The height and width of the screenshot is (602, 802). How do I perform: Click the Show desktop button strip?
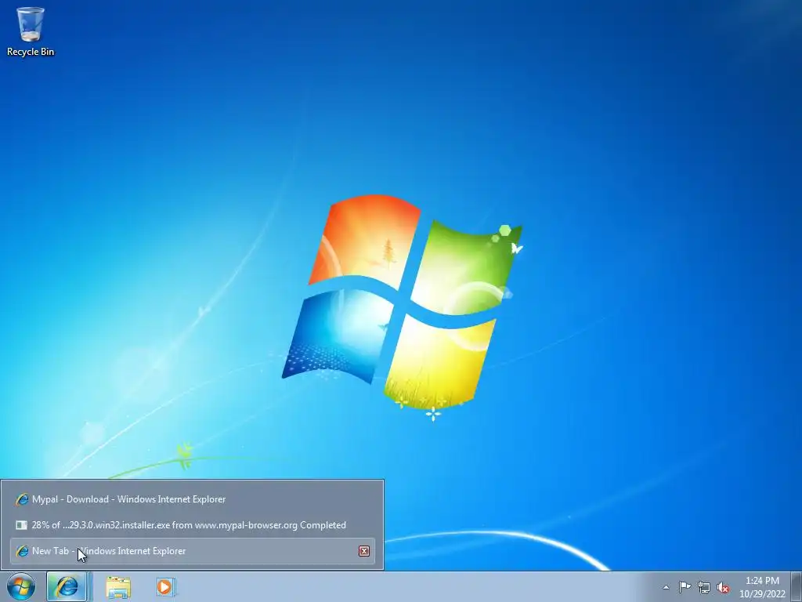coord(797,586)
